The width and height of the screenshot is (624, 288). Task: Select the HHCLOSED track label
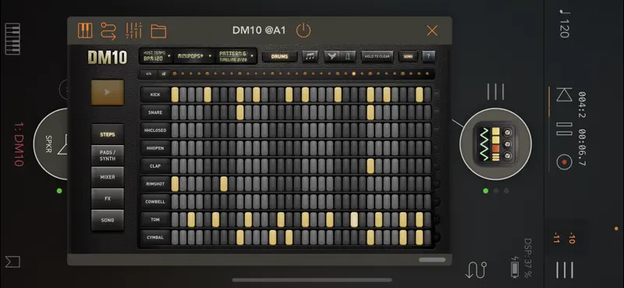155,130
